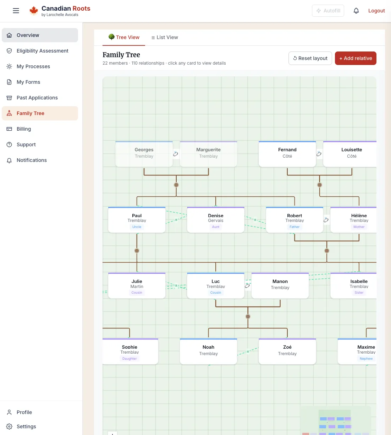
Task: Click marriage ring between Robert and Hélène
Action: (326, 220)
